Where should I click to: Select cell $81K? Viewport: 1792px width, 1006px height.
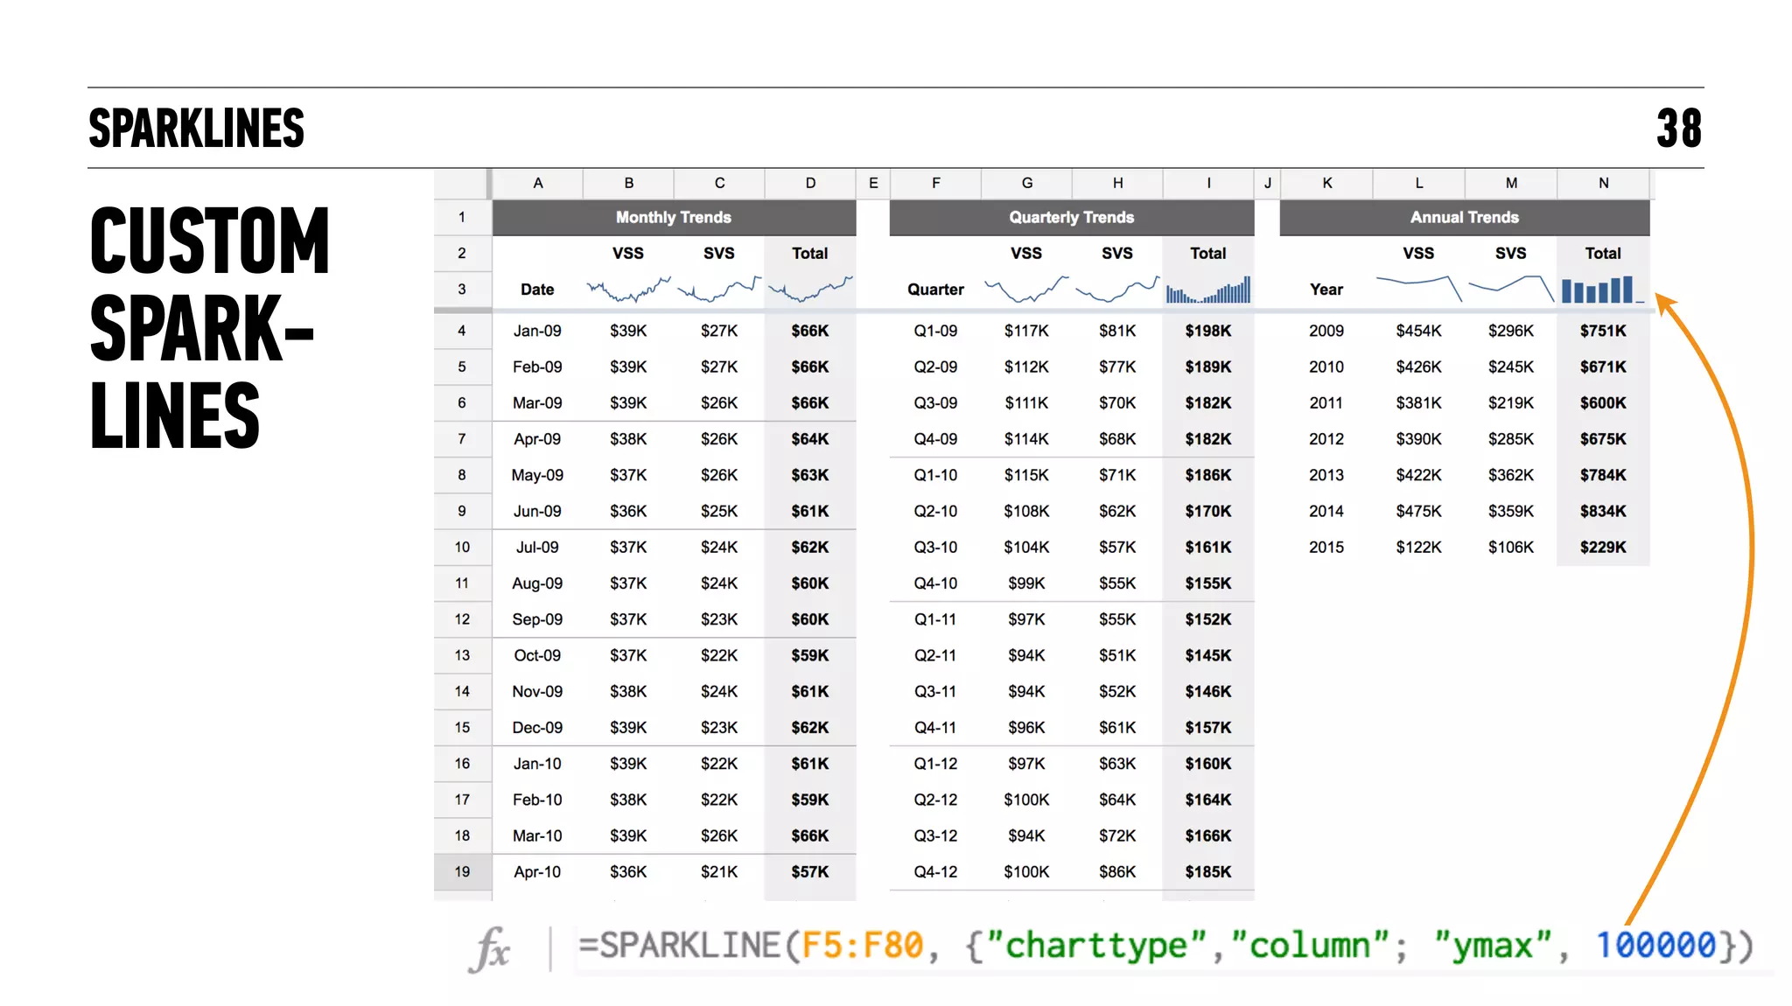[1117, 331]
